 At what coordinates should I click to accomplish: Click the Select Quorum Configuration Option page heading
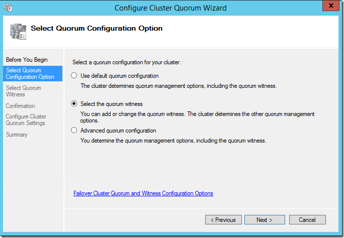pyautogui.click(x=97, y=28)
